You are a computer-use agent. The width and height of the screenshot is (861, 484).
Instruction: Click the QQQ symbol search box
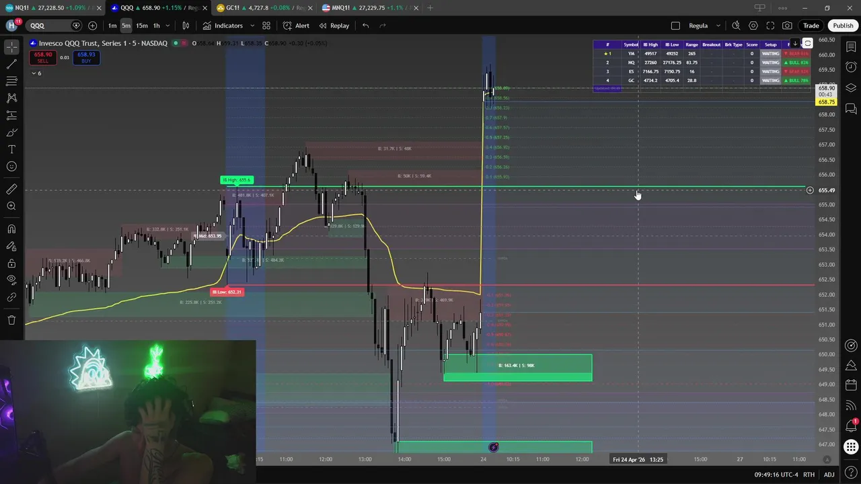click(x=54, y=26)
